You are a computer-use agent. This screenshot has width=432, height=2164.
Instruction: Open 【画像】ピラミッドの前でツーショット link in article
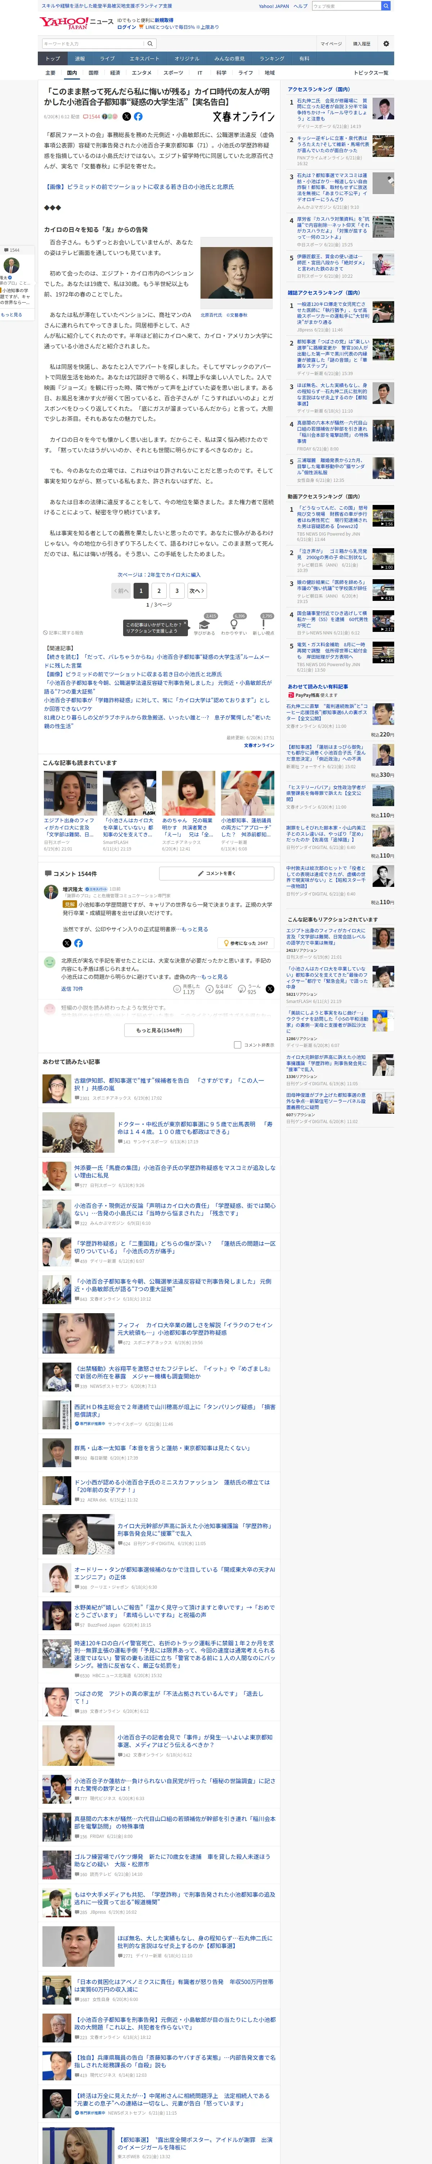point(139,186)
